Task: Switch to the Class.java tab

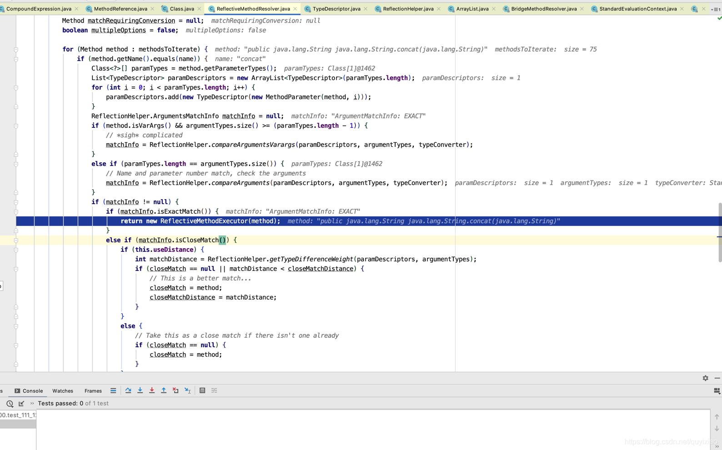Action: [182, 9]
